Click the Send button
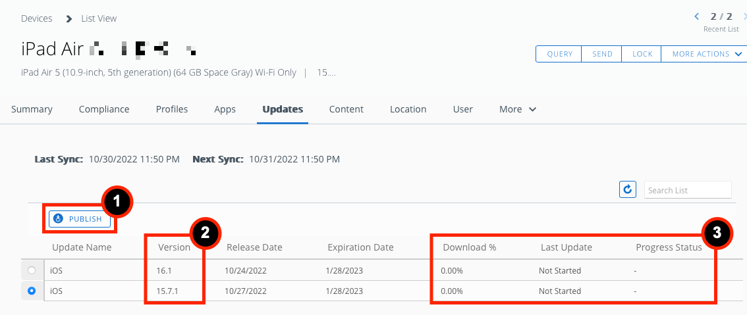This screenshot has height=315, width=747. point(602,54)
